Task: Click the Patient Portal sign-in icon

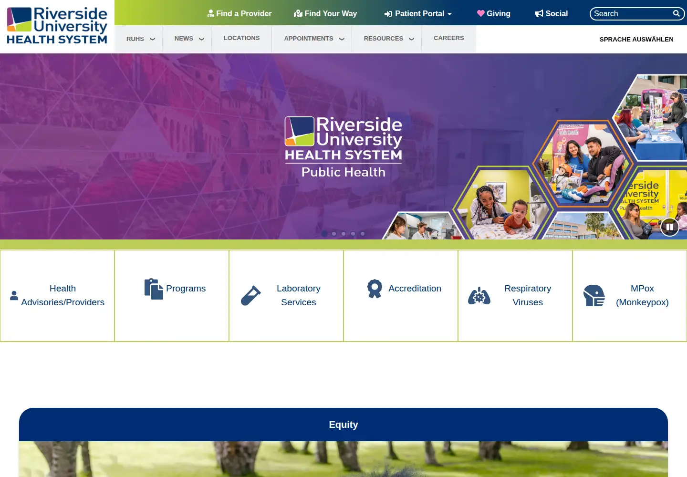Action: [x=388, y=14]
